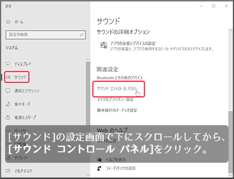This screenshot has height=179, width=234.
Task: Click the Sound speaker icon
Action: tap(8, 77)
